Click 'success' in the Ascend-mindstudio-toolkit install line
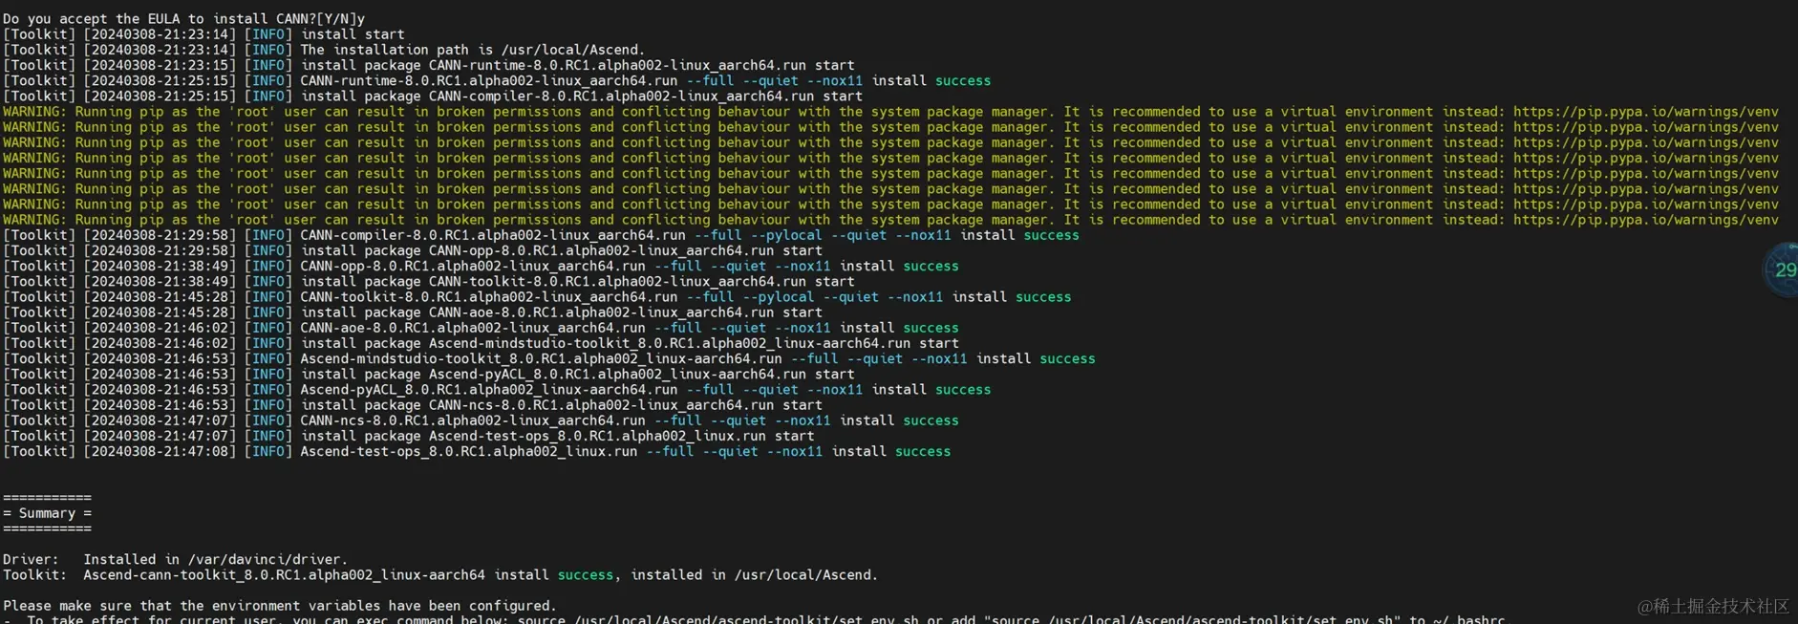This screenshot has height=624, width=1798. (1067, 358)
